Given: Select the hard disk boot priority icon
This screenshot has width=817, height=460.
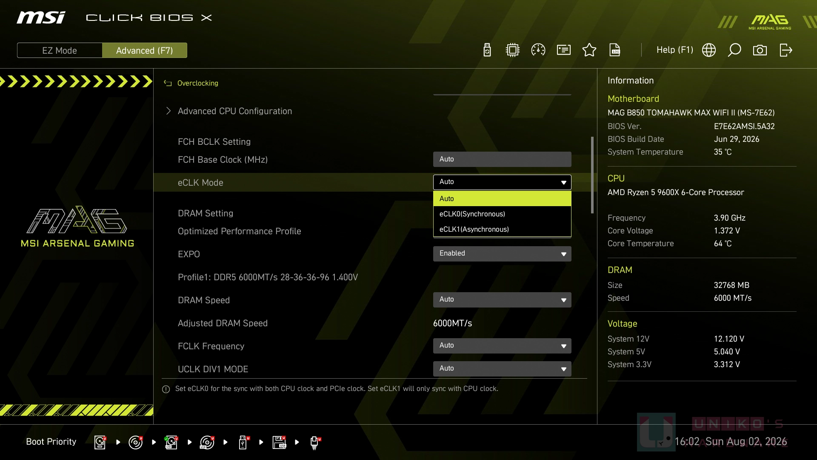Looking at the screenshot, I should tap(100, 442).
